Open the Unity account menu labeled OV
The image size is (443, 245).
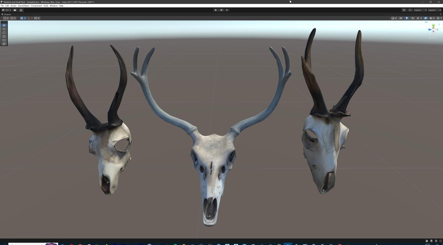point(6,10)
